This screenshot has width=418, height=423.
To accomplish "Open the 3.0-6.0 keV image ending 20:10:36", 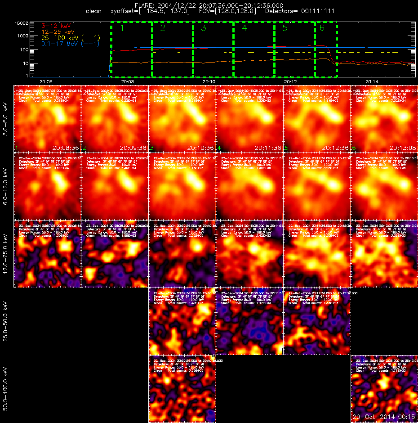I will tap(182, 119).
